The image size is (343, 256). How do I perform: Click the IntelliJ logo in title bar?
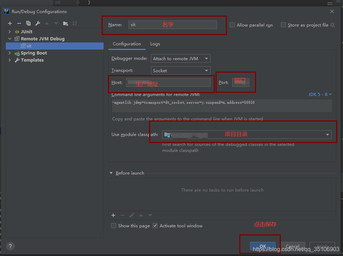[x=6, y=11]
